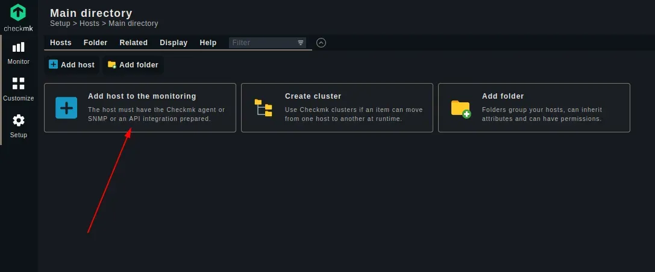Collapse the toolbar with the circled chevron
Screen dimensions: 655x272
pyautogui.click(x=321, y=43)
